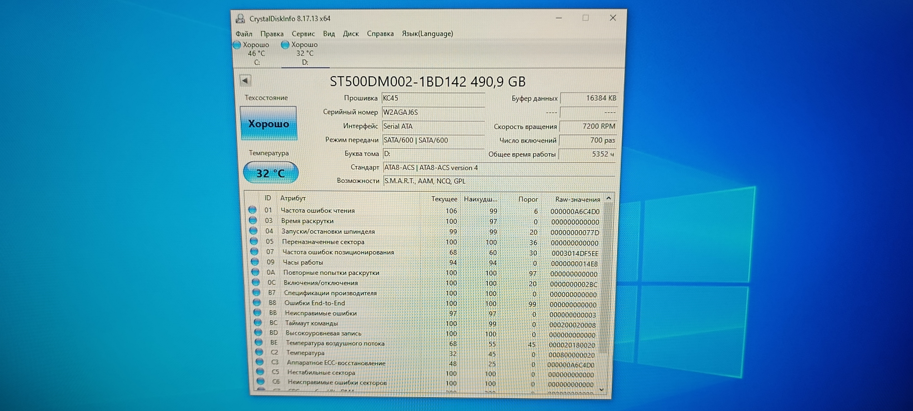Click status orb of Повторные попытки раскрутки
This screenshot has height=411, width=913.
pyautogui.click(x=255, y=272)
